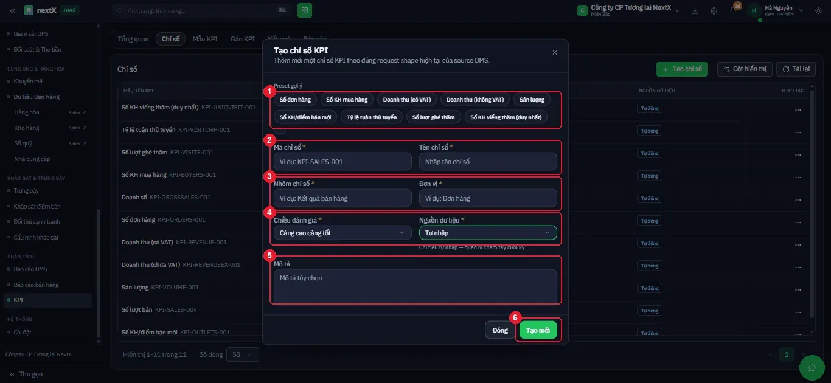
Task: Open the green chat bubble icon
Action: tap(811, 368)
